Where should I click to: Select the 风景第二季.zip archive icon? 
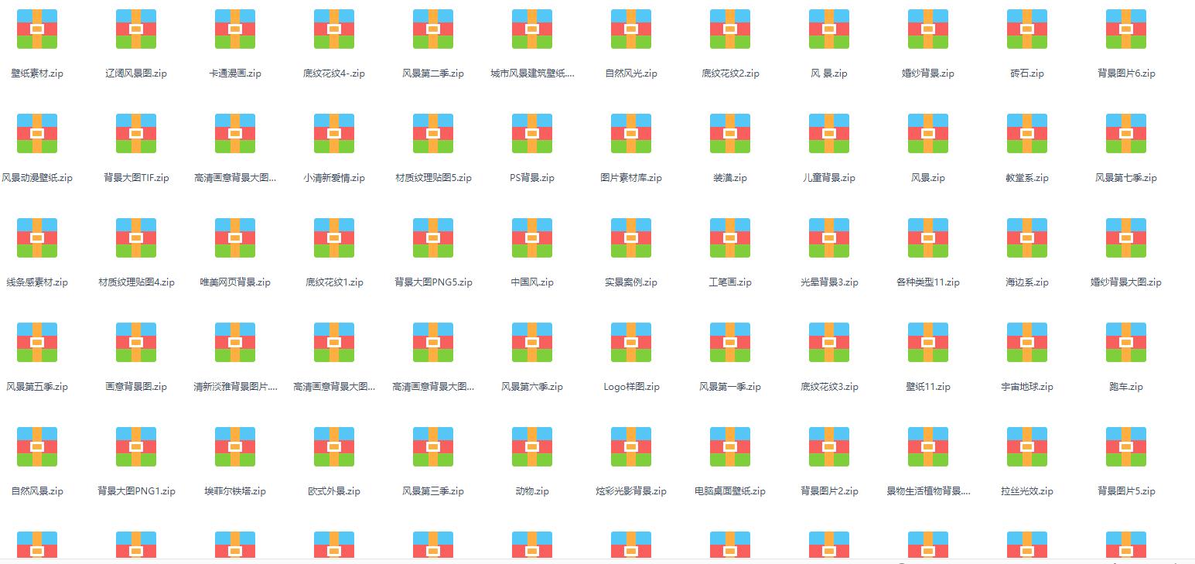click(433, 29)
